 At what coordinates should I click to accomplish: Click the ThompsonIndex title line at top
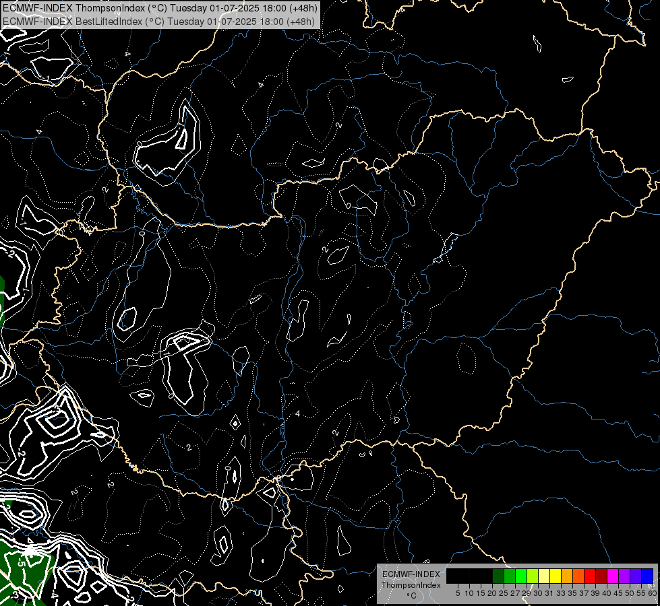[160, 7]
